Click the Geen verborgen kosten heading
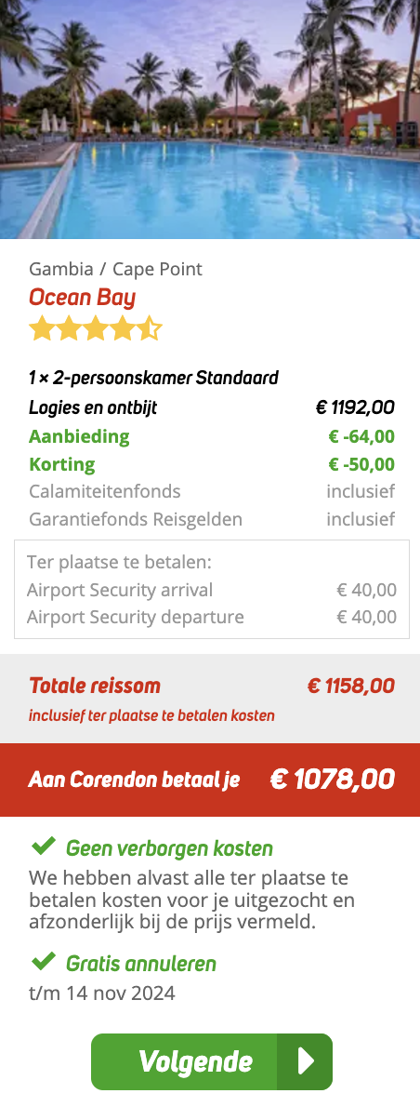 point(169,848)
